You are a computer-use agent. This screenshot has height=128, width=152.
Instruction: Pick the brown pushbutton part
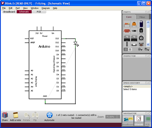[141, 44]
